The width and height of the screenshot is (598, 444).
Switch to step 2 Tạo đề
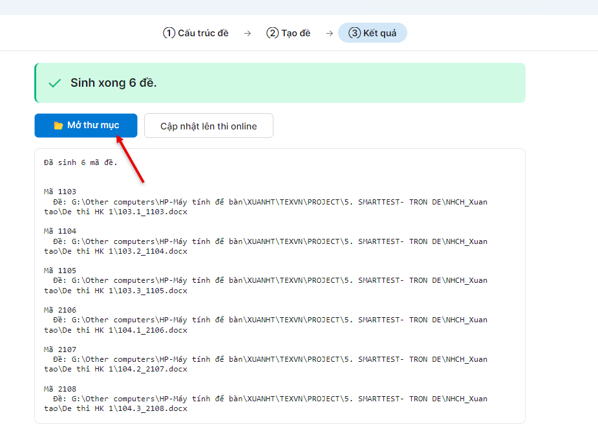[x=288, y=33]
